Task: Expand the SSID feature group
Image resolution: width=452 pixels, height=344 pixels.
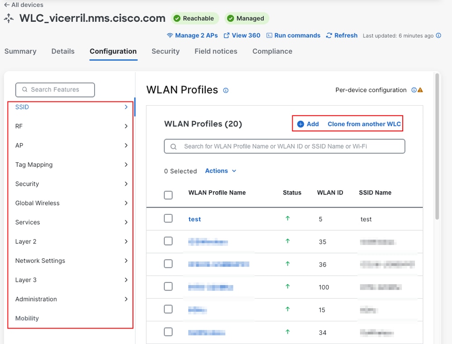Action: point(71,107)
